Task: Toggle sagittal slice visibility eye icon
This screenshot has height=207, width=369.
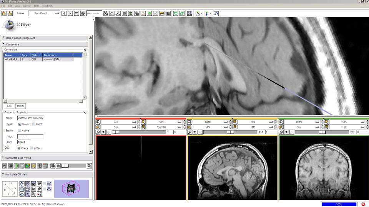Action: [195, 132]
